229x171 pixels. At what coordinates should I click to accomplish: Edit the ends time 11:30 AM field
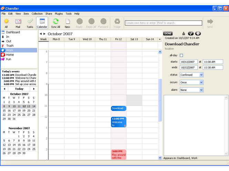coord(213,67)
